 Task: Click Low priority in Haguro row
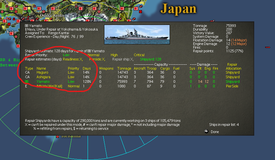coord(71,72)
